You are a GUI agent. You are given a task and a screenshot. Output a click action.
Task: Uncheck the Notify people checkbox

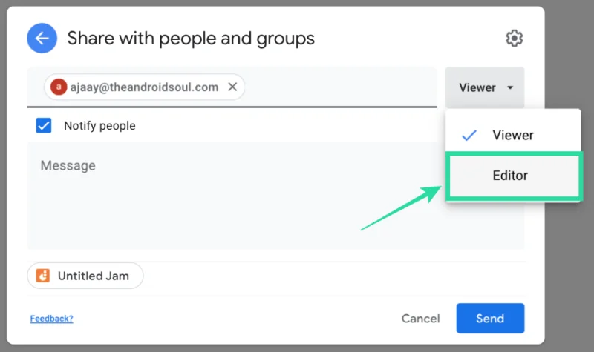tap(44, 126)
